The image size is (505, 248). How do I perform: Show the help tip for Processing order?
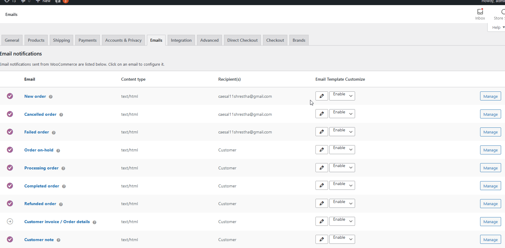[x=63, y=168]
